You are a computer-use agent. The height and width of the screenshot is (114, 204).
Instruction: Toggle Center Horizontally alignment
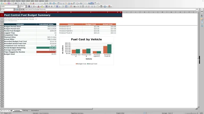point(49,6)
